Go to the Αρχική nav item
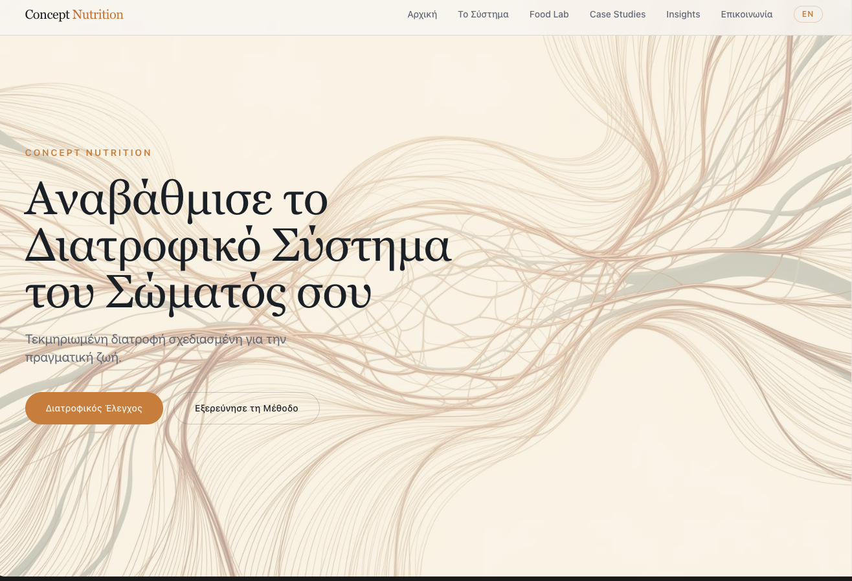 (x=422, y=14)
